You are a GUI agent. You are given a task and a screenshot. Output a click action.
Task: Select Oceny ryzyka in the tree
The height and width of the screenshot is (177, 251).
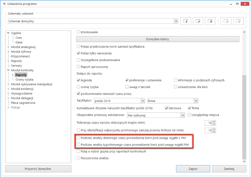click(x=23, y=80)
